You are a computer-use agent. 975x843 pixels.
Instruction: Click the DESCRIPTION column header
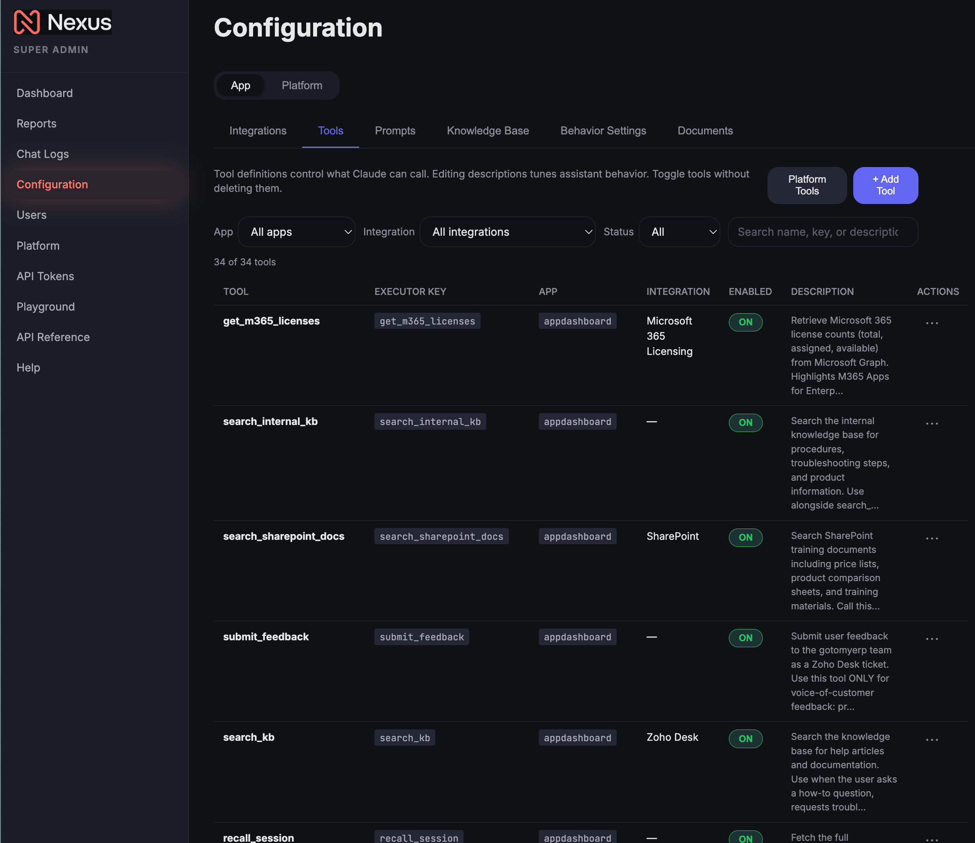(822, 291)
